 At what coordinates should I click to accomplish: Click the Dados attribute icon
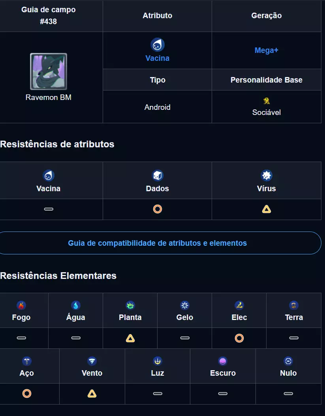click(x=158, y=176)
